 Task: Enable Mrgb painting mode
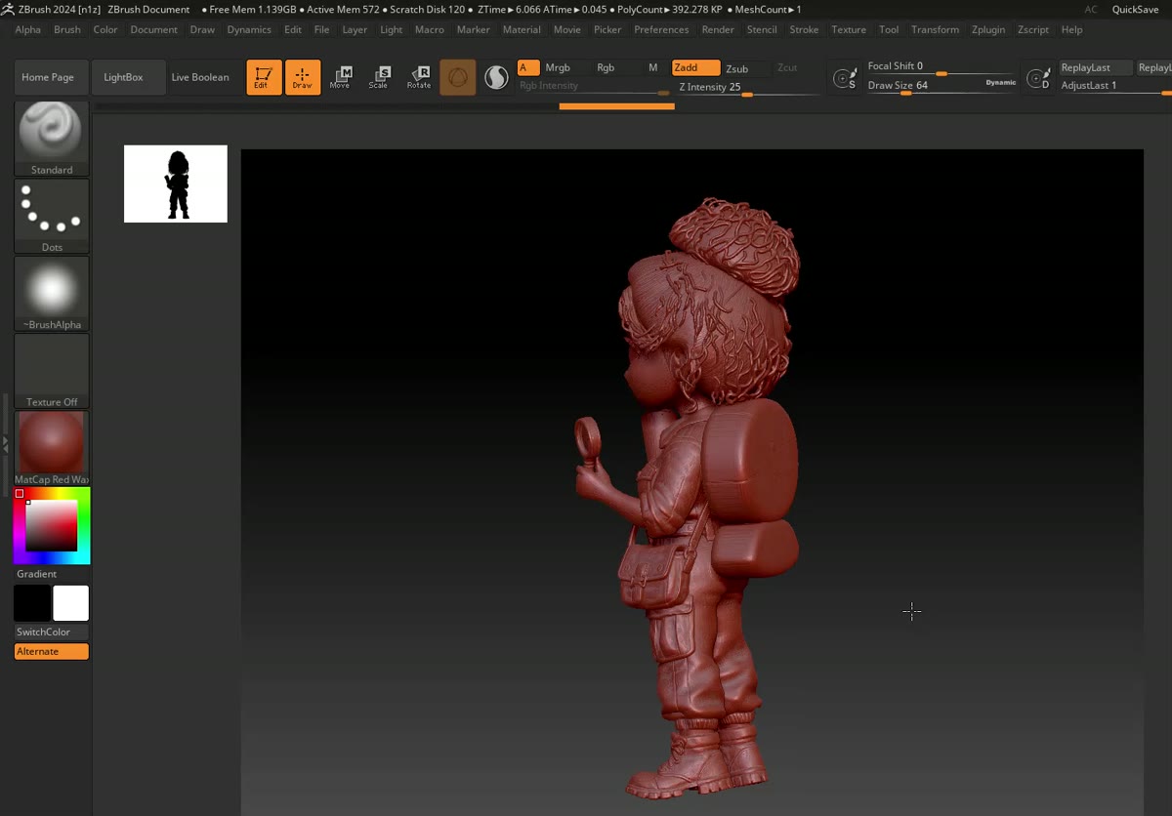(x=558, y=67)
